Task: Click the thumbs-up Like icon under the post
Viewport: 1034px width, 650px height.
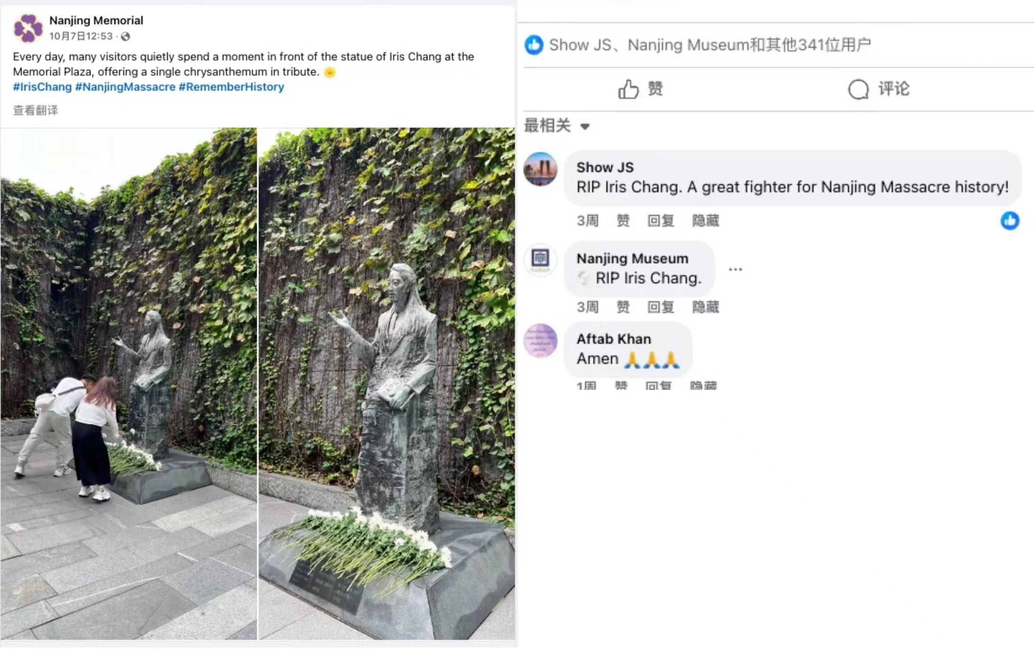Action: coord(628,89)
